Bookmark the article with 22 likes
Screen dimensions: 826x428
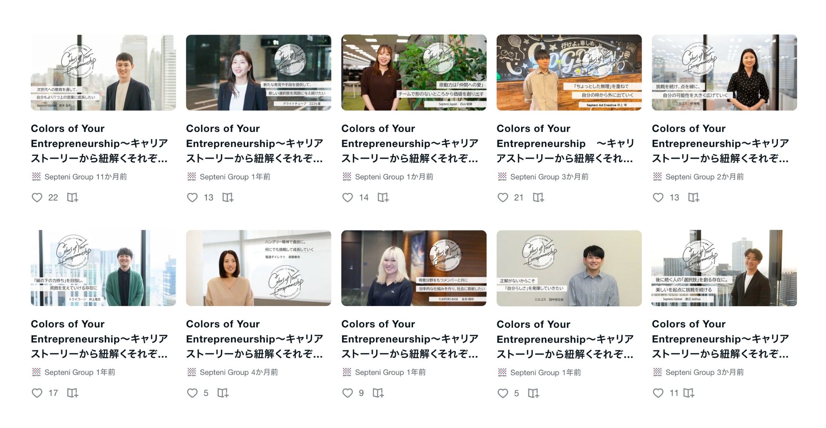(72, 197)
